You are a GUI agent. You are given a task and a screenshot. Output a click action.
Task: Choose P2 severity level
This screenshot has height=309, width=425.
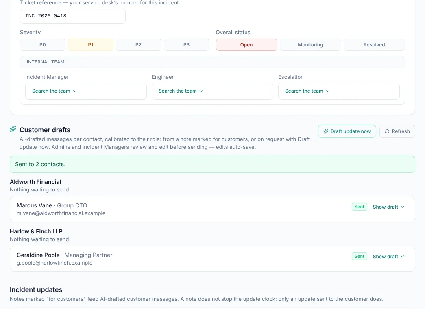coord(139,45)
